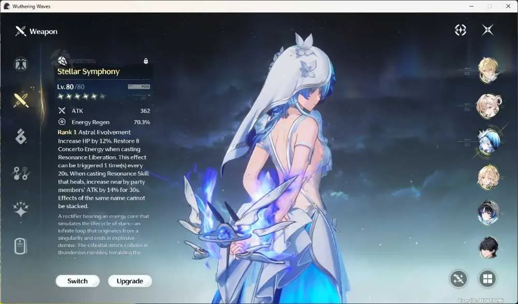518x304 pixels.
Task: Open the Resonance Chain star sidebar icon
Action: [x=21, y=210]
